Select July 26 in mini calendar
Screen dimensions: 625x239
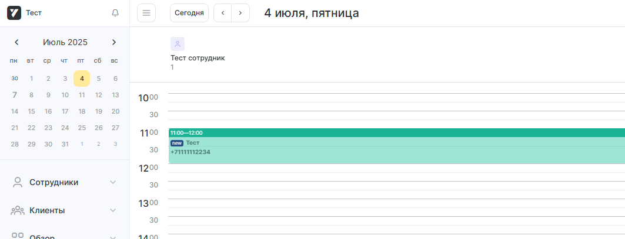99,128
